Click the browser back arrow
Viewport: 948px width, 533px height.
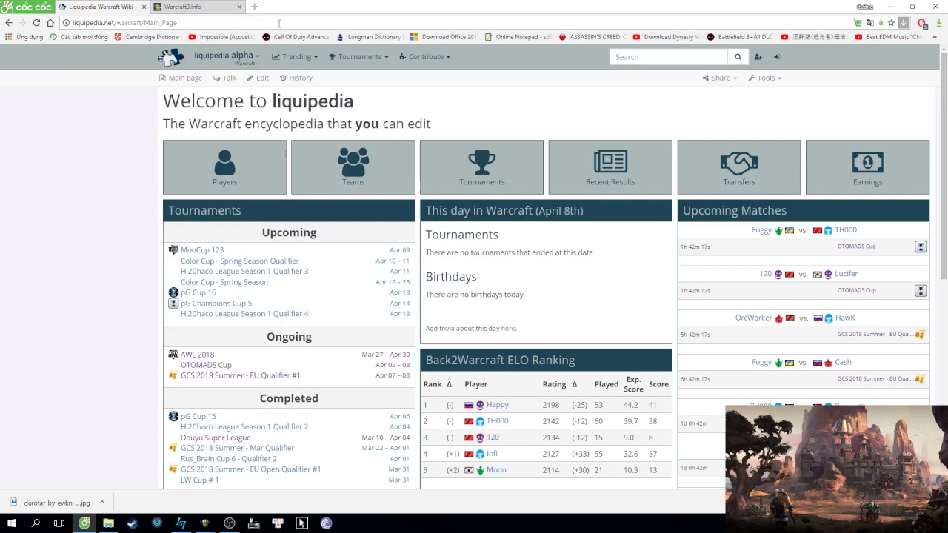[9, 23]
